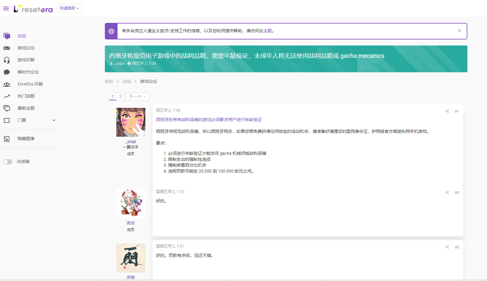Viewport: 487px width, 281px height.
Task: Click share icon on post #1
Action: [447, 111]
